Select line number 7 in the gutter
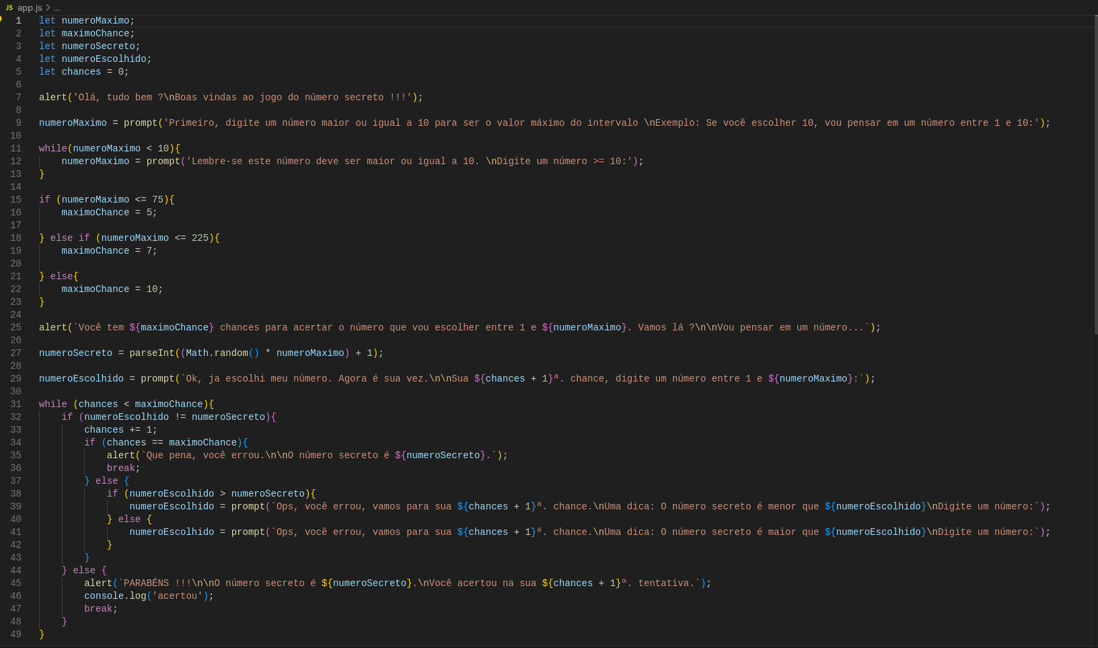This screenshot has height=648, width=1098. [x=18, y=98]
